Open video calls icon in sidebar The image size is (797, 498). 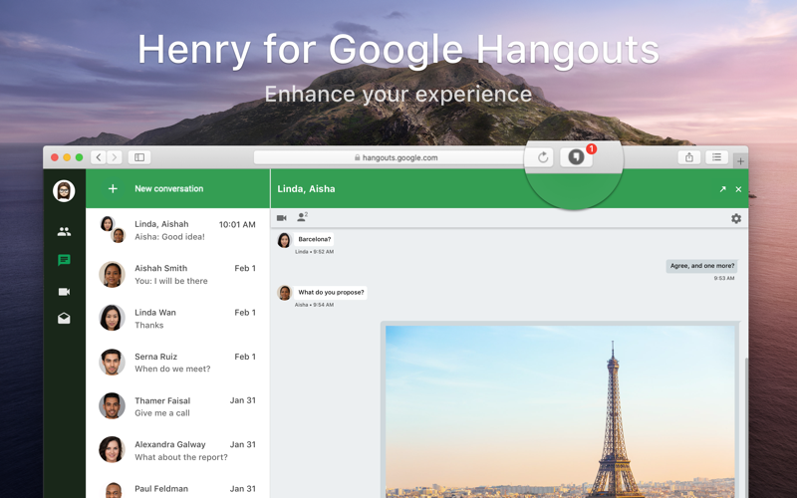click(64, 292)
